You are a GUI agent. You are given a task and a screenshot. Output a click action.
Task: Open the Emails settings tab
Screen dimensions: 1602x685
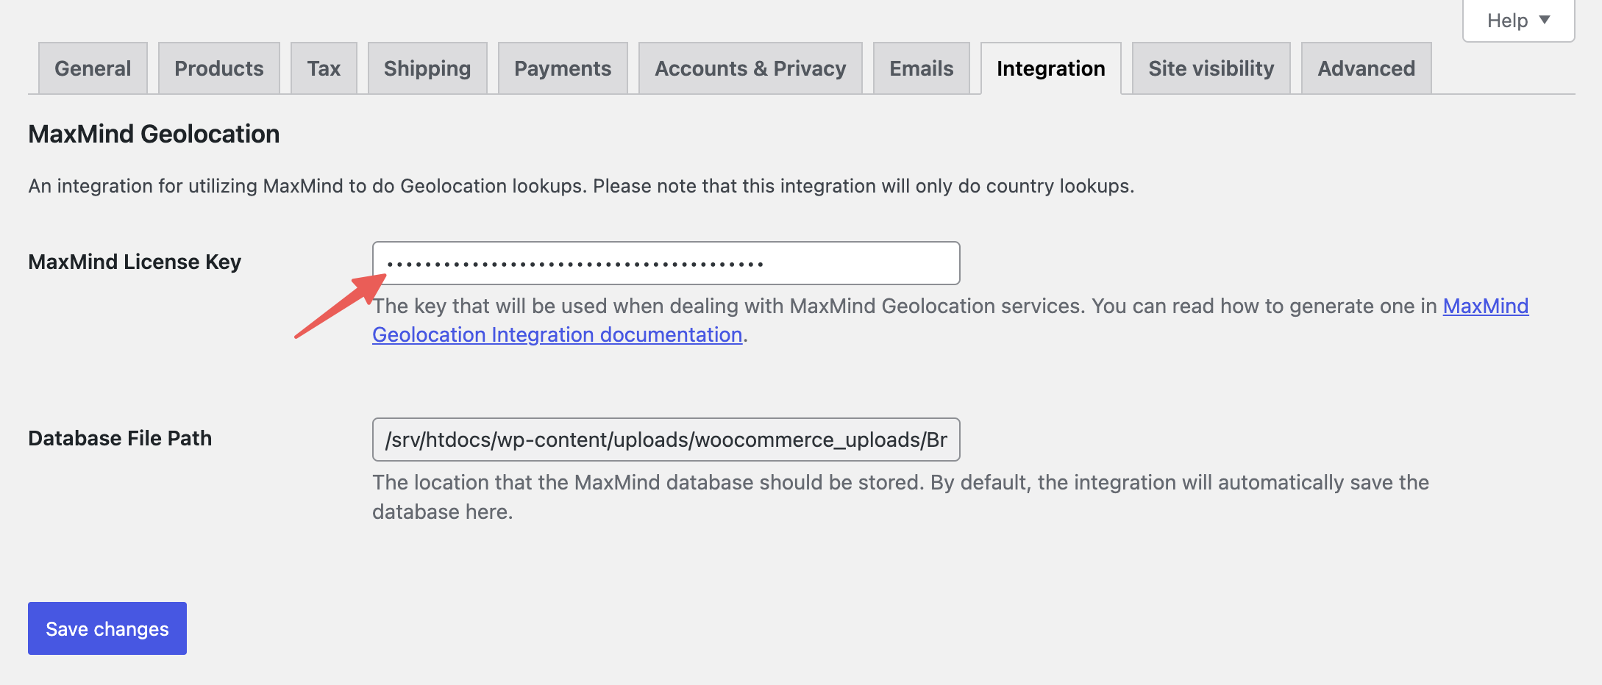click(921, 68)
